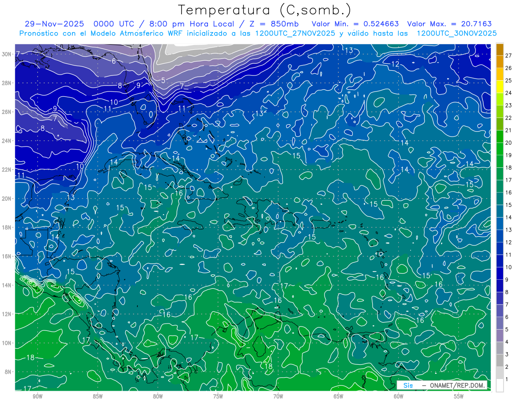520x402 pixels.
Task: Click the title 'Temperatura (C,somb.)'
Action: pos(265,10)
